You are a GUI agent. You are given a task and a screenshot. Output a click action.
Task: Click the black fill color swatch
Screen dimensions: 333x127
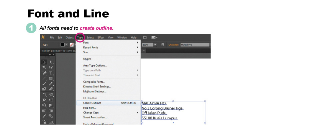(x=63, y=45)
